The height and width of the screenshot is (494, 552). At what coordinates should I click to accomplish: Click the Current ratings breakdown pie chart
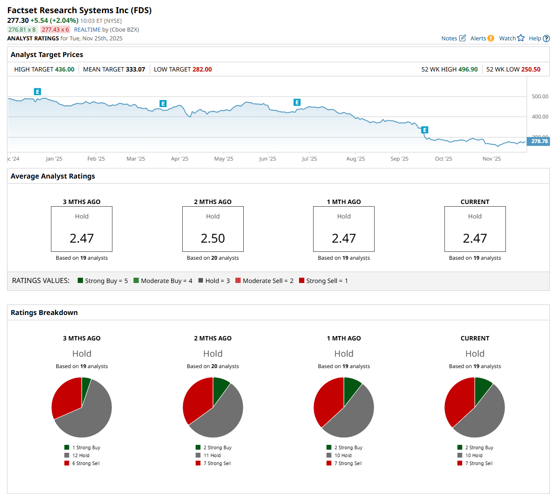(475, 407)
